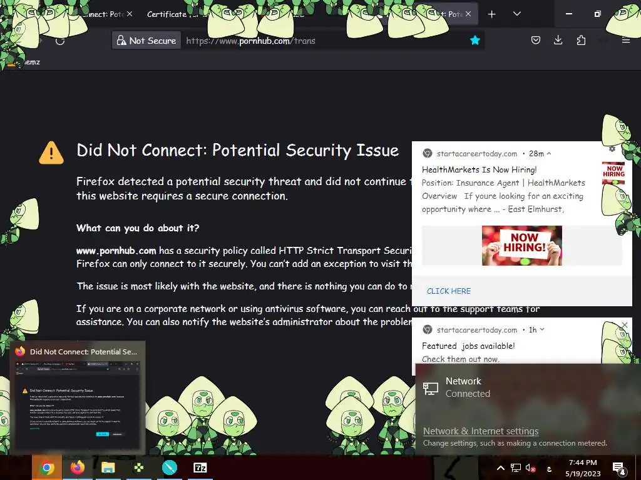This screenshot has width=641, height=480.
Task: Click the Not Secure lock badge
Action: 146,41
